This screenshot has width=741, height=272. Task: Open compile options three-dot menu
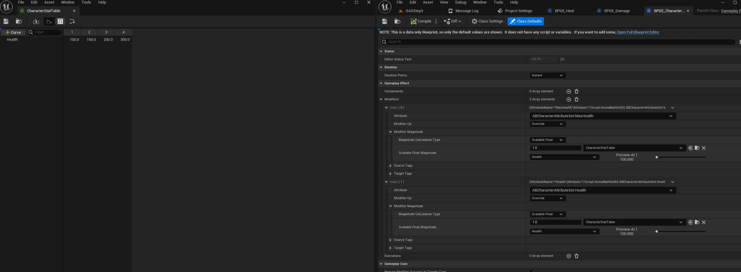436,21
